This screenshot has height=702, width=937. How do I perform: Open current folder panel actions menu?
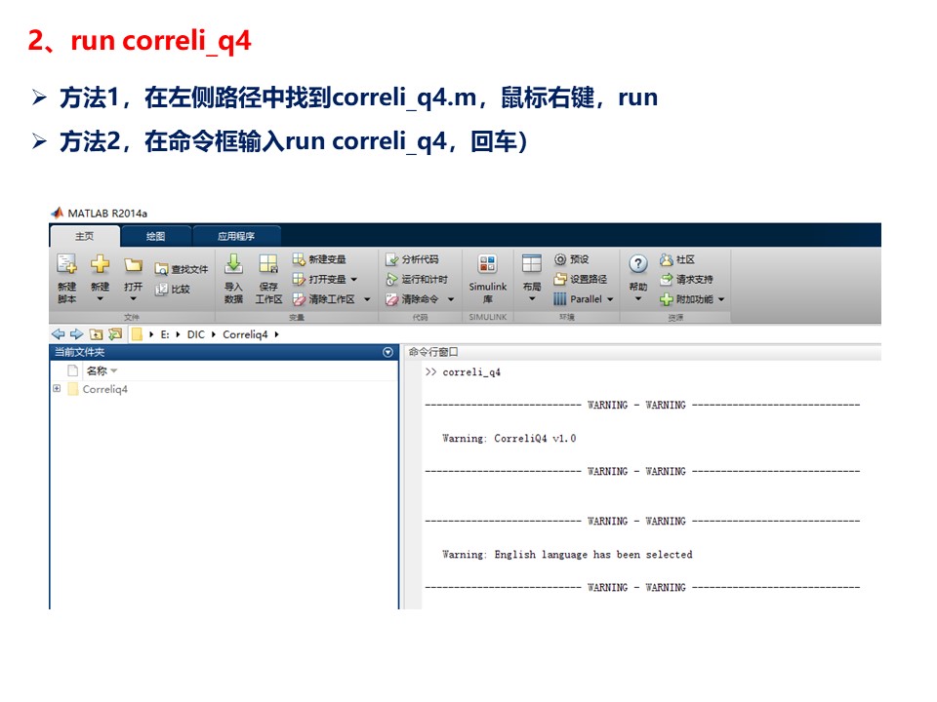(x=387, y=352)
